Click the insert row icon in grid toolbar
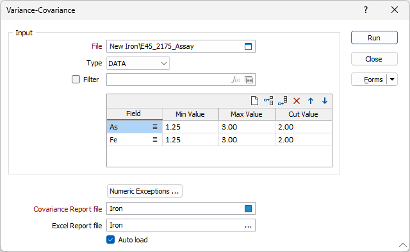 (x=268, y=101)
